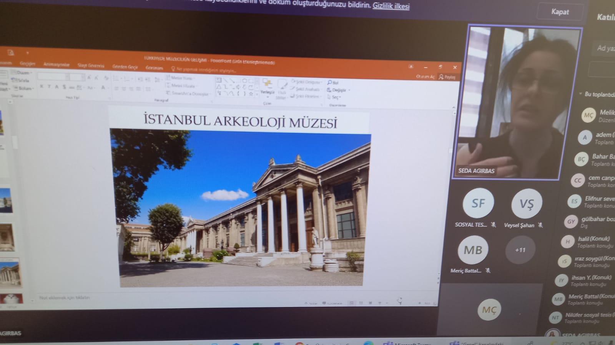
Task: Click the font color A icon
Action: point(103,88)
